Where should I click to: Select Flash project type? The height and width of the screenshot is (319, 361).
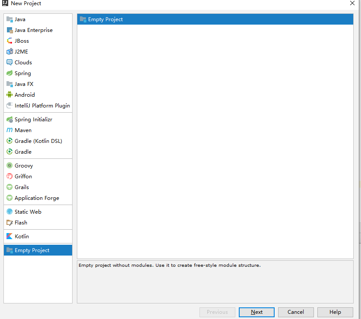tap(38, 223)
